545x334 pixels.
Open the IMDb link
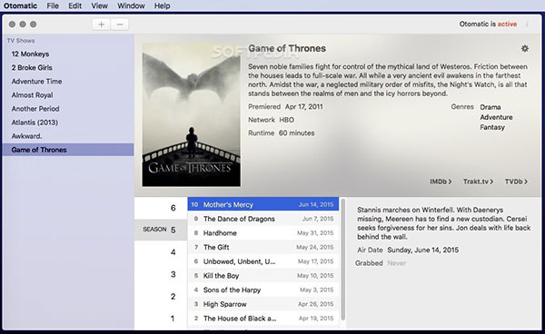coord(441,182)
